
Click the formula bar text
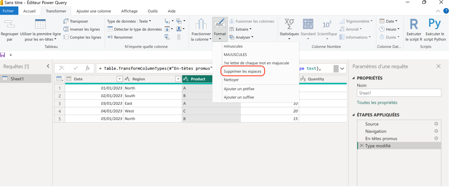(x=155, y=68)
